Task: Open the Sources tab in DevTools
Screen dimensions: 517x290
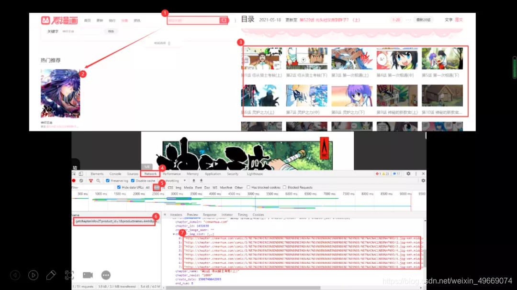Action: point(133,174)
